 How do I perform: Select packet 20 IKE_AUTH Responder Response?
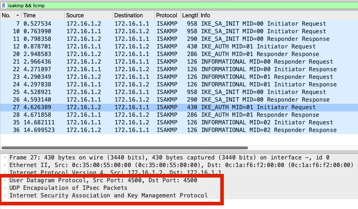tap(179, 54)
